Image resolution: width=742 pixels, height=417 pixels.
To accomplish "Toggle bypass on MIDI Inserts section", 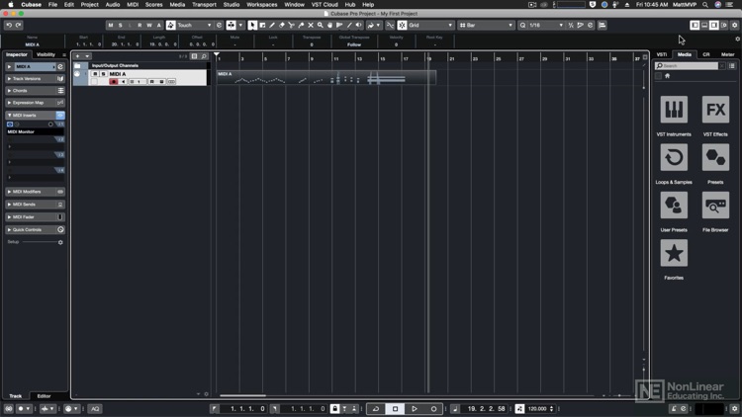I will [x=60, y=115].
